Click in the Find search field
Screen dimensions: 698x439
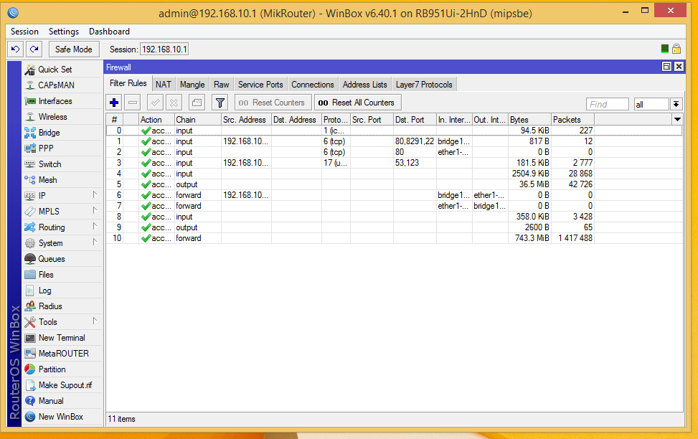click(x=607, y=104)
